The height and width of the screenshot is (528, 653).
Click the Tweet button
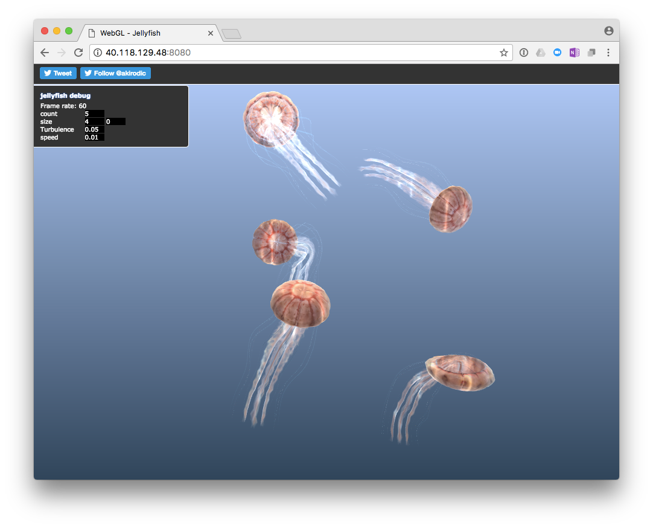pos(59,73)
